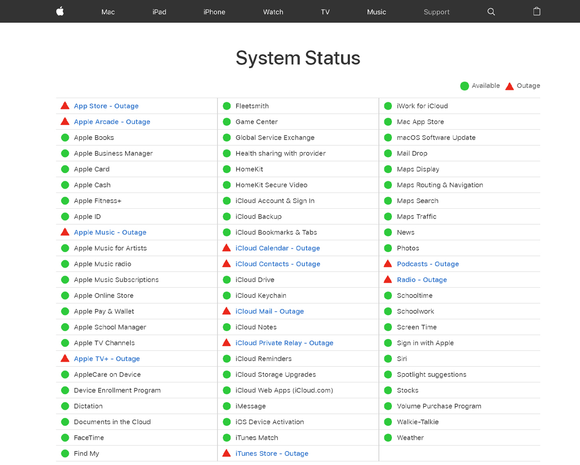Click red outage triangle beside iCloud Calendar

tap(227, 247)
